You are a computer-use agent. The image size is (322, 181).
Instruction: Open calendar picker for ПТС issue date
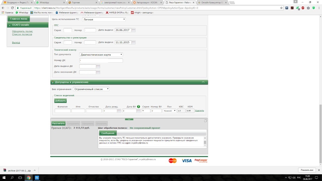pyautogui.click(x=133, y=30)
